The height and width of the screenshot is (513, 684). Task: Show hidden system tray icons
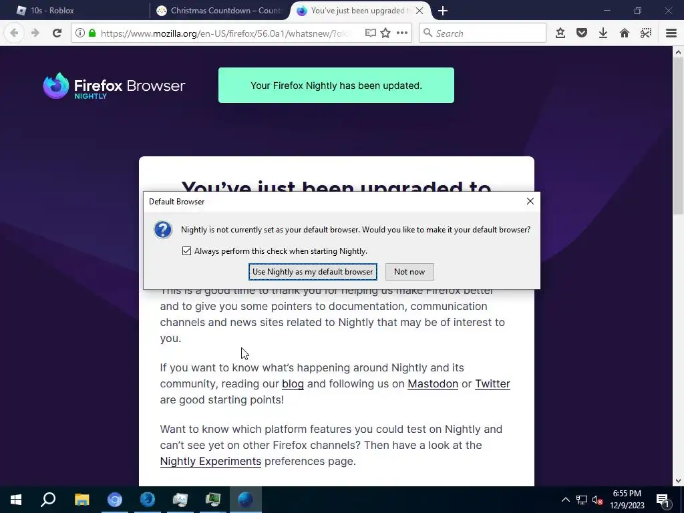(x=565, y=500)
